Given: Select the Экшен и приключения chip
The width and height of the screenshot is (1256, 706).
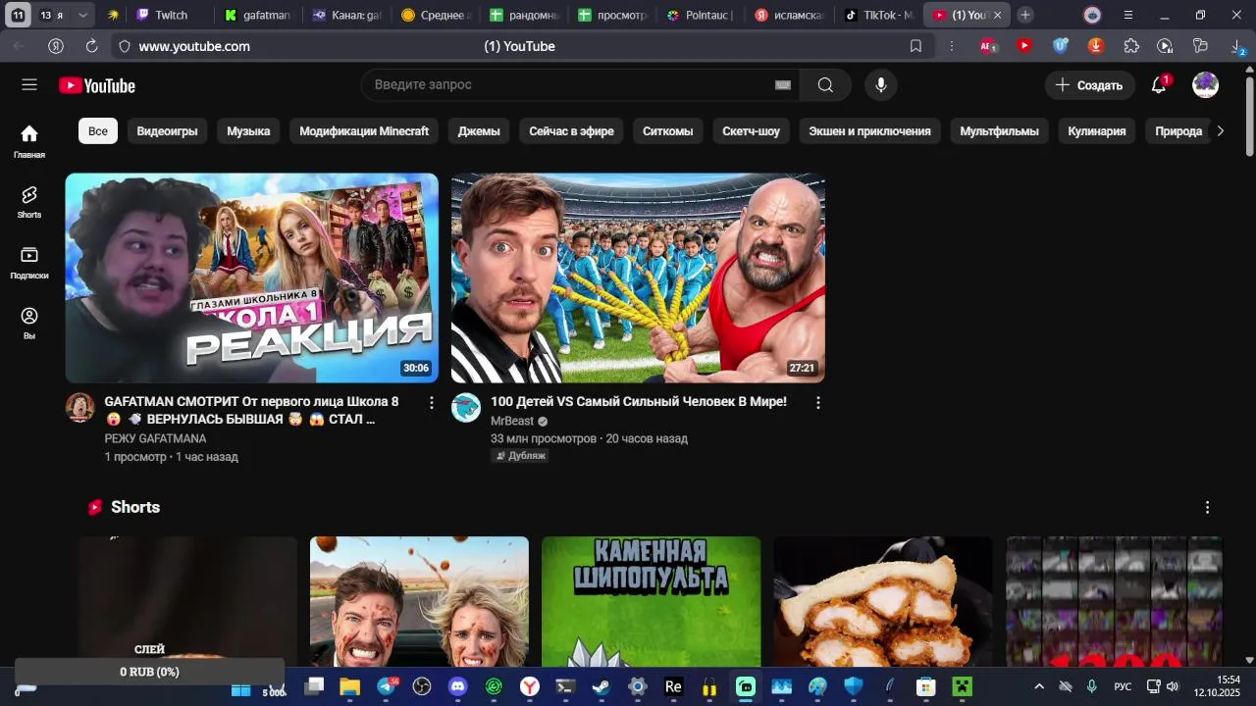Looking at the screenshot, I should coord(869,131).
